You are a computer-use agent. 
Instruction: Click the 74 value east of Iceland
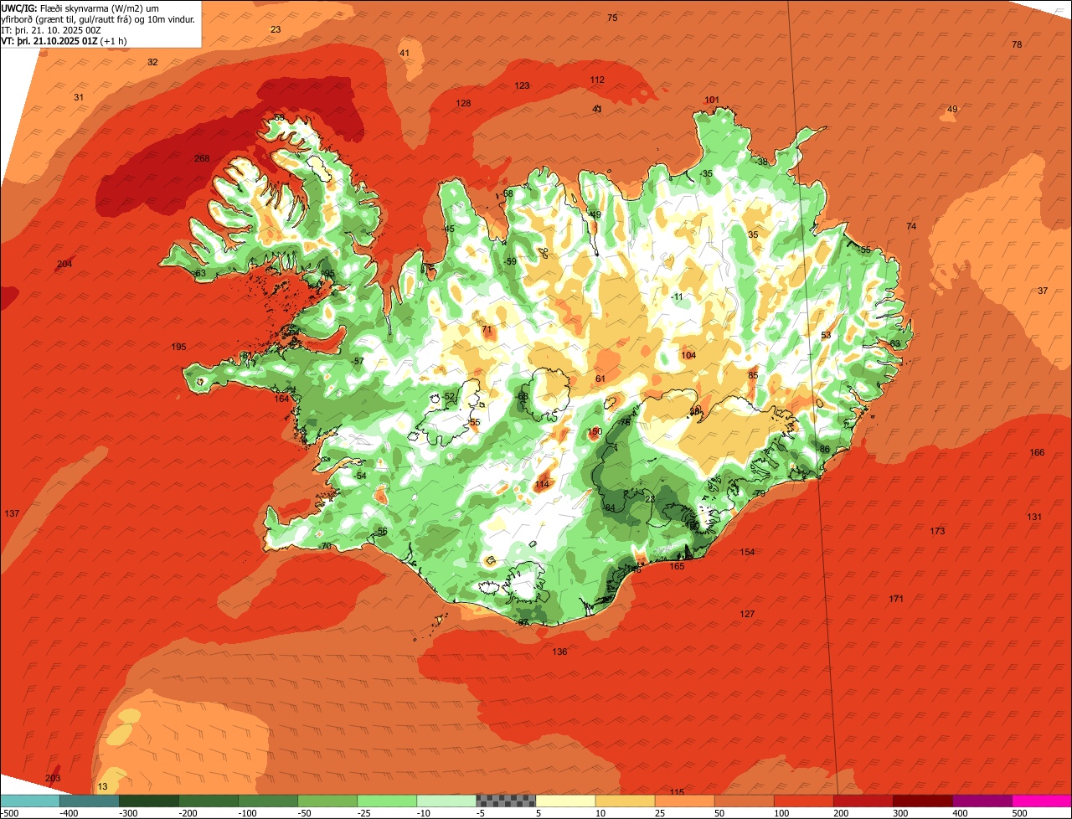[912, 226]
